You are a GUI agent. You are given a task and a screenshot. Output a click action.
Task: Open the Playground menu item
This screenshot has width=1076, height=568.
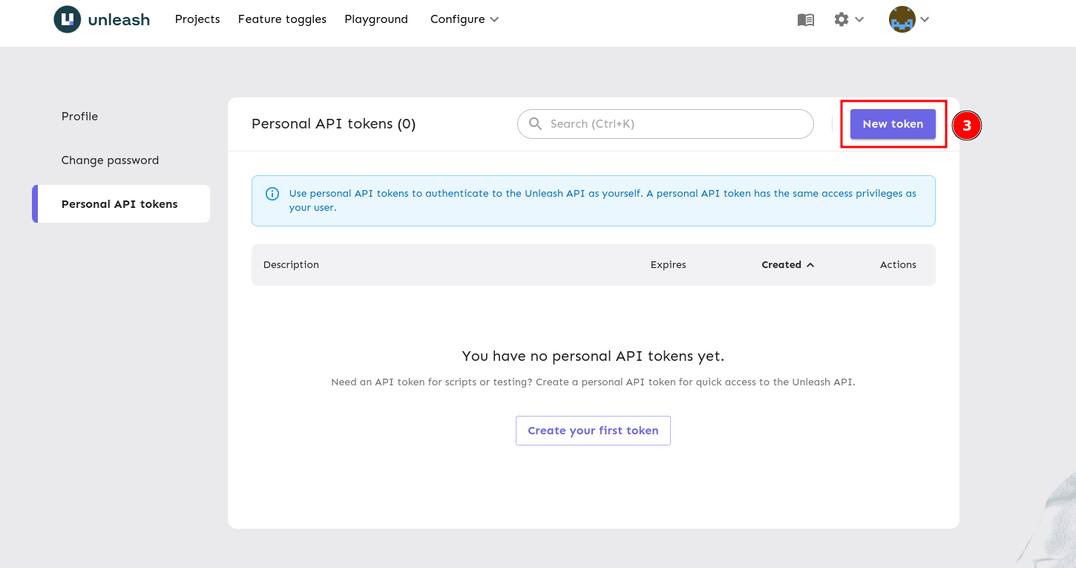pos(376,19)
